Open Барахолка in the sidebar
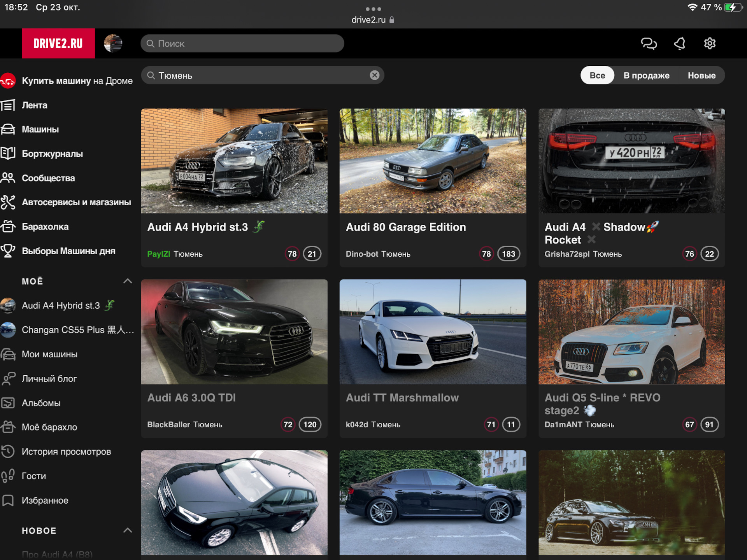Screen dimensions: 747x560 click(x=45, y=226)
